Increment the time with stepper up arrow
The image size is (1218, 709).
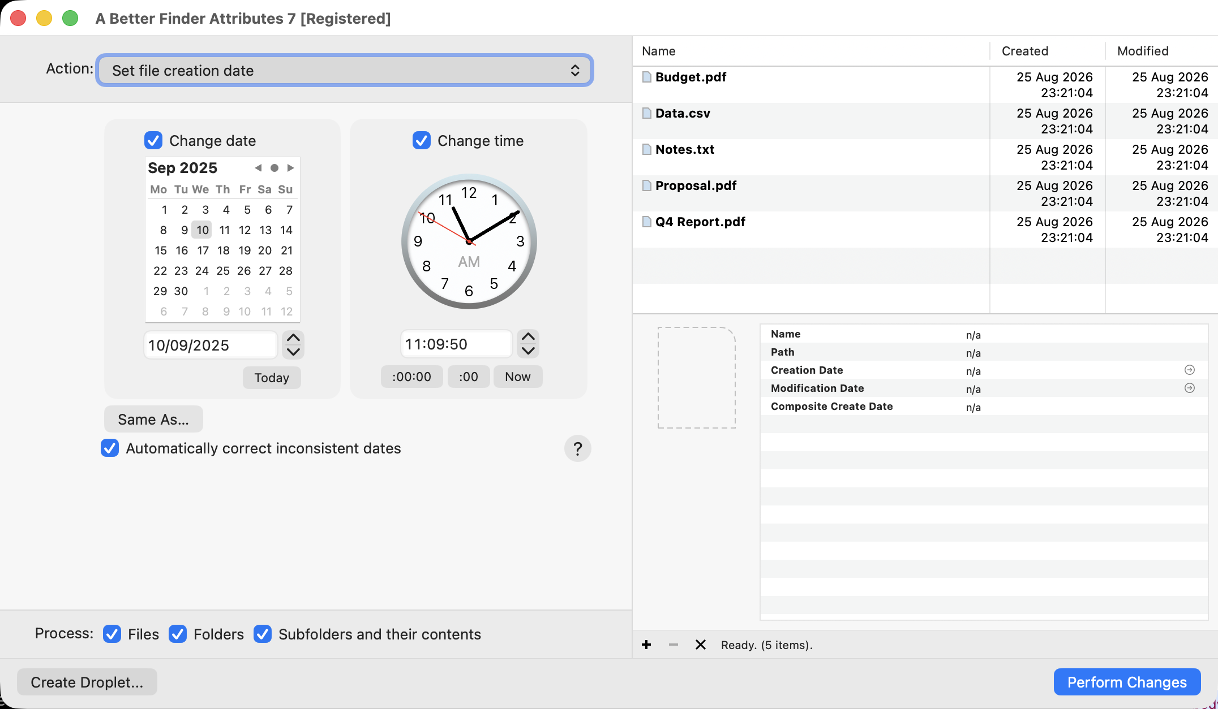(528, 336)
